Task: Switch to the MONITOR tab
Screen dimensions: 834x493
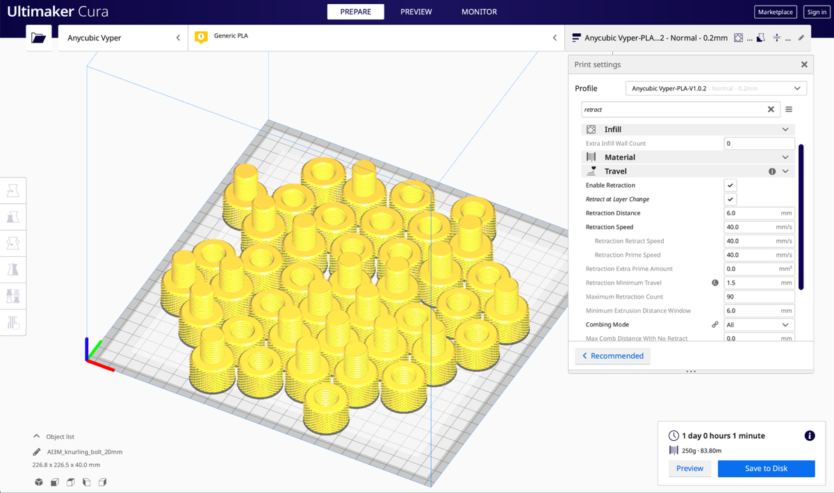Action: tap(479, 12)
